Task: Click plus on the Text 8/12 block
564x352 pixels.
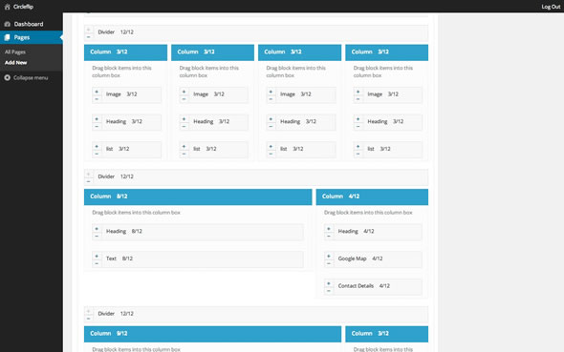Action: (x=97, y=256)
